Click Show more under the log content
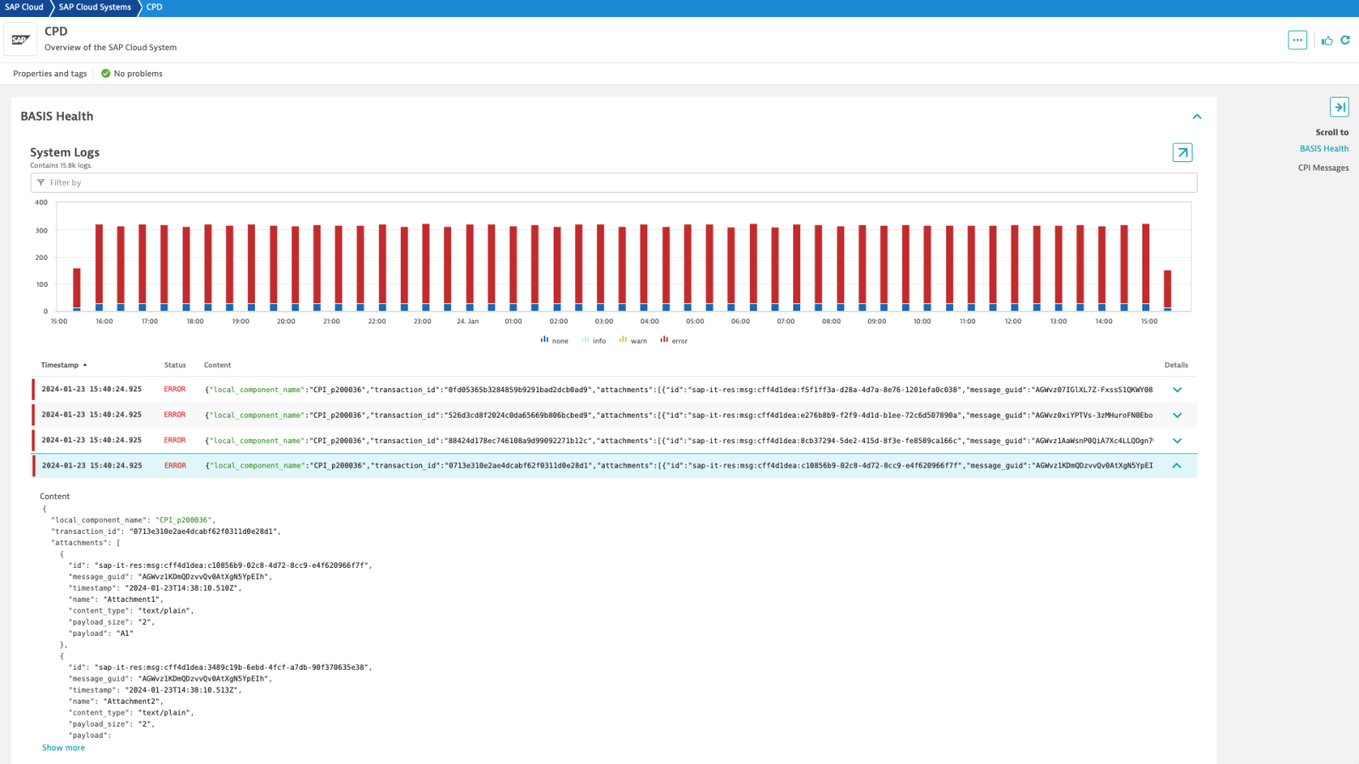 [63, 747]
